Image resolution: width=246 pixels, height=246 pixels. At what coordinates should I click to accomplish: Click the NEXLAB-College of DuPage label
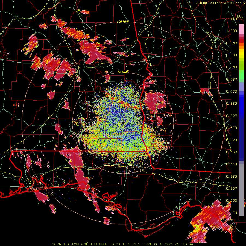coord(221,3)
